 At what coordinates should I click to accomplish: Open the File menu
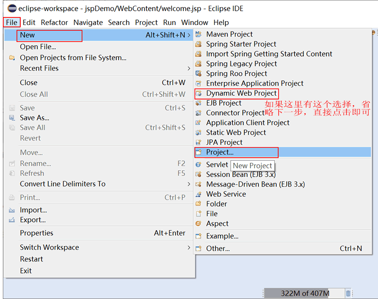click(x=11, y=22)
